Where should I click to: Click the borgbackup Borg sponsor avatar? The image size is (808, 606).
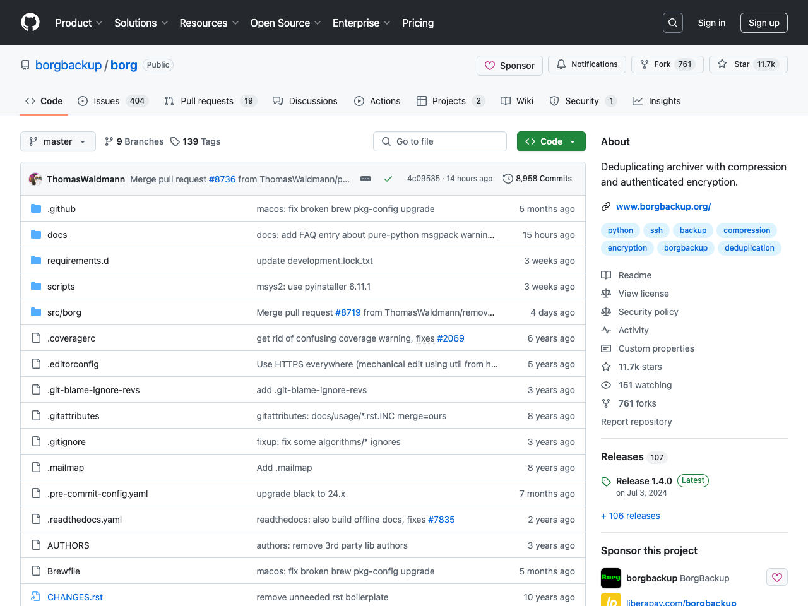pos(611,578)
